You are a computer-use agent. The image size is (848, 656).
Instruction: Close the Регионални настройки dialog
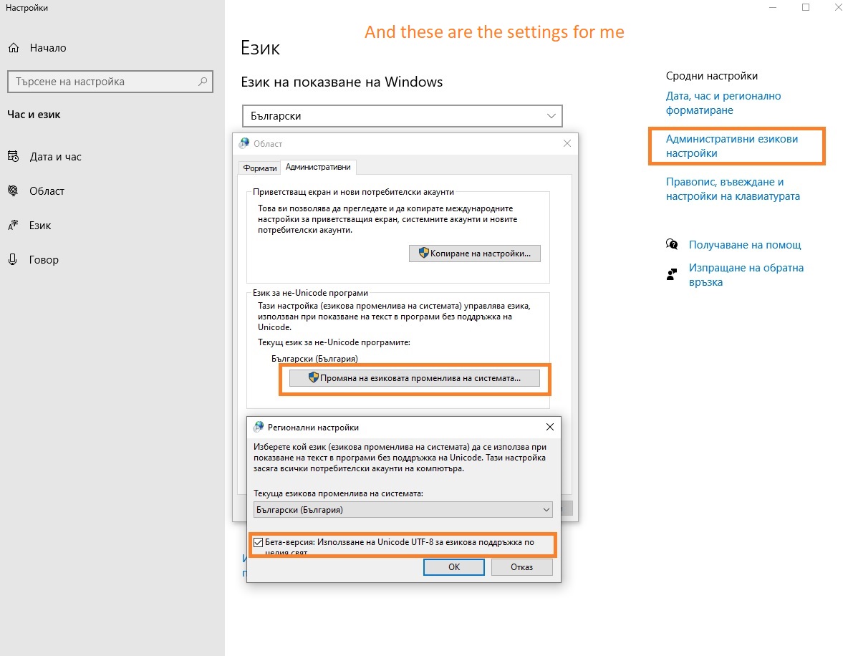pyautogui.click(x=550, y=427)
